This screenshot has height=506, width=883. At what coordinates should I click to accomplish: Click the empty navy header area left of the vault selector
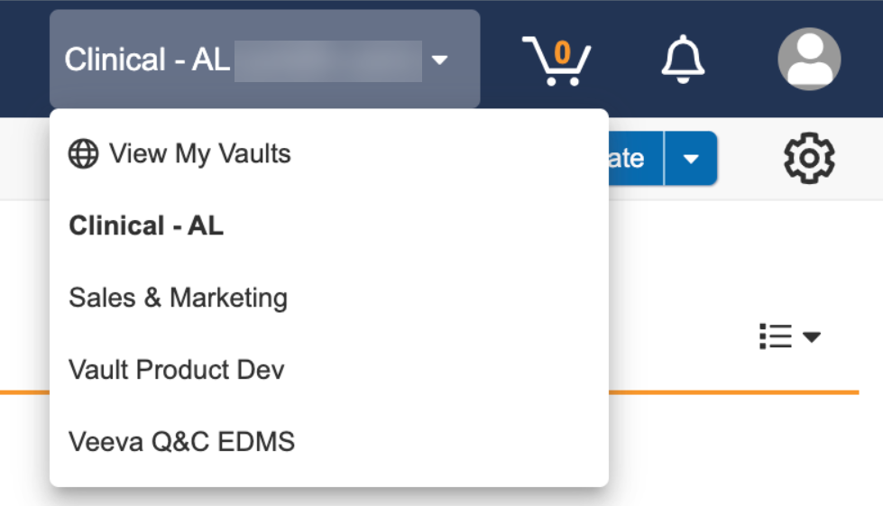(x=24, y=59)
